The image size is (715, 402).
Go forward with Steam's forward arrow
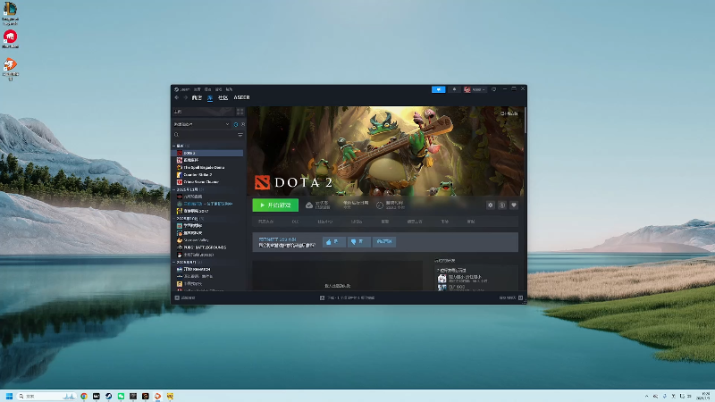186,97
